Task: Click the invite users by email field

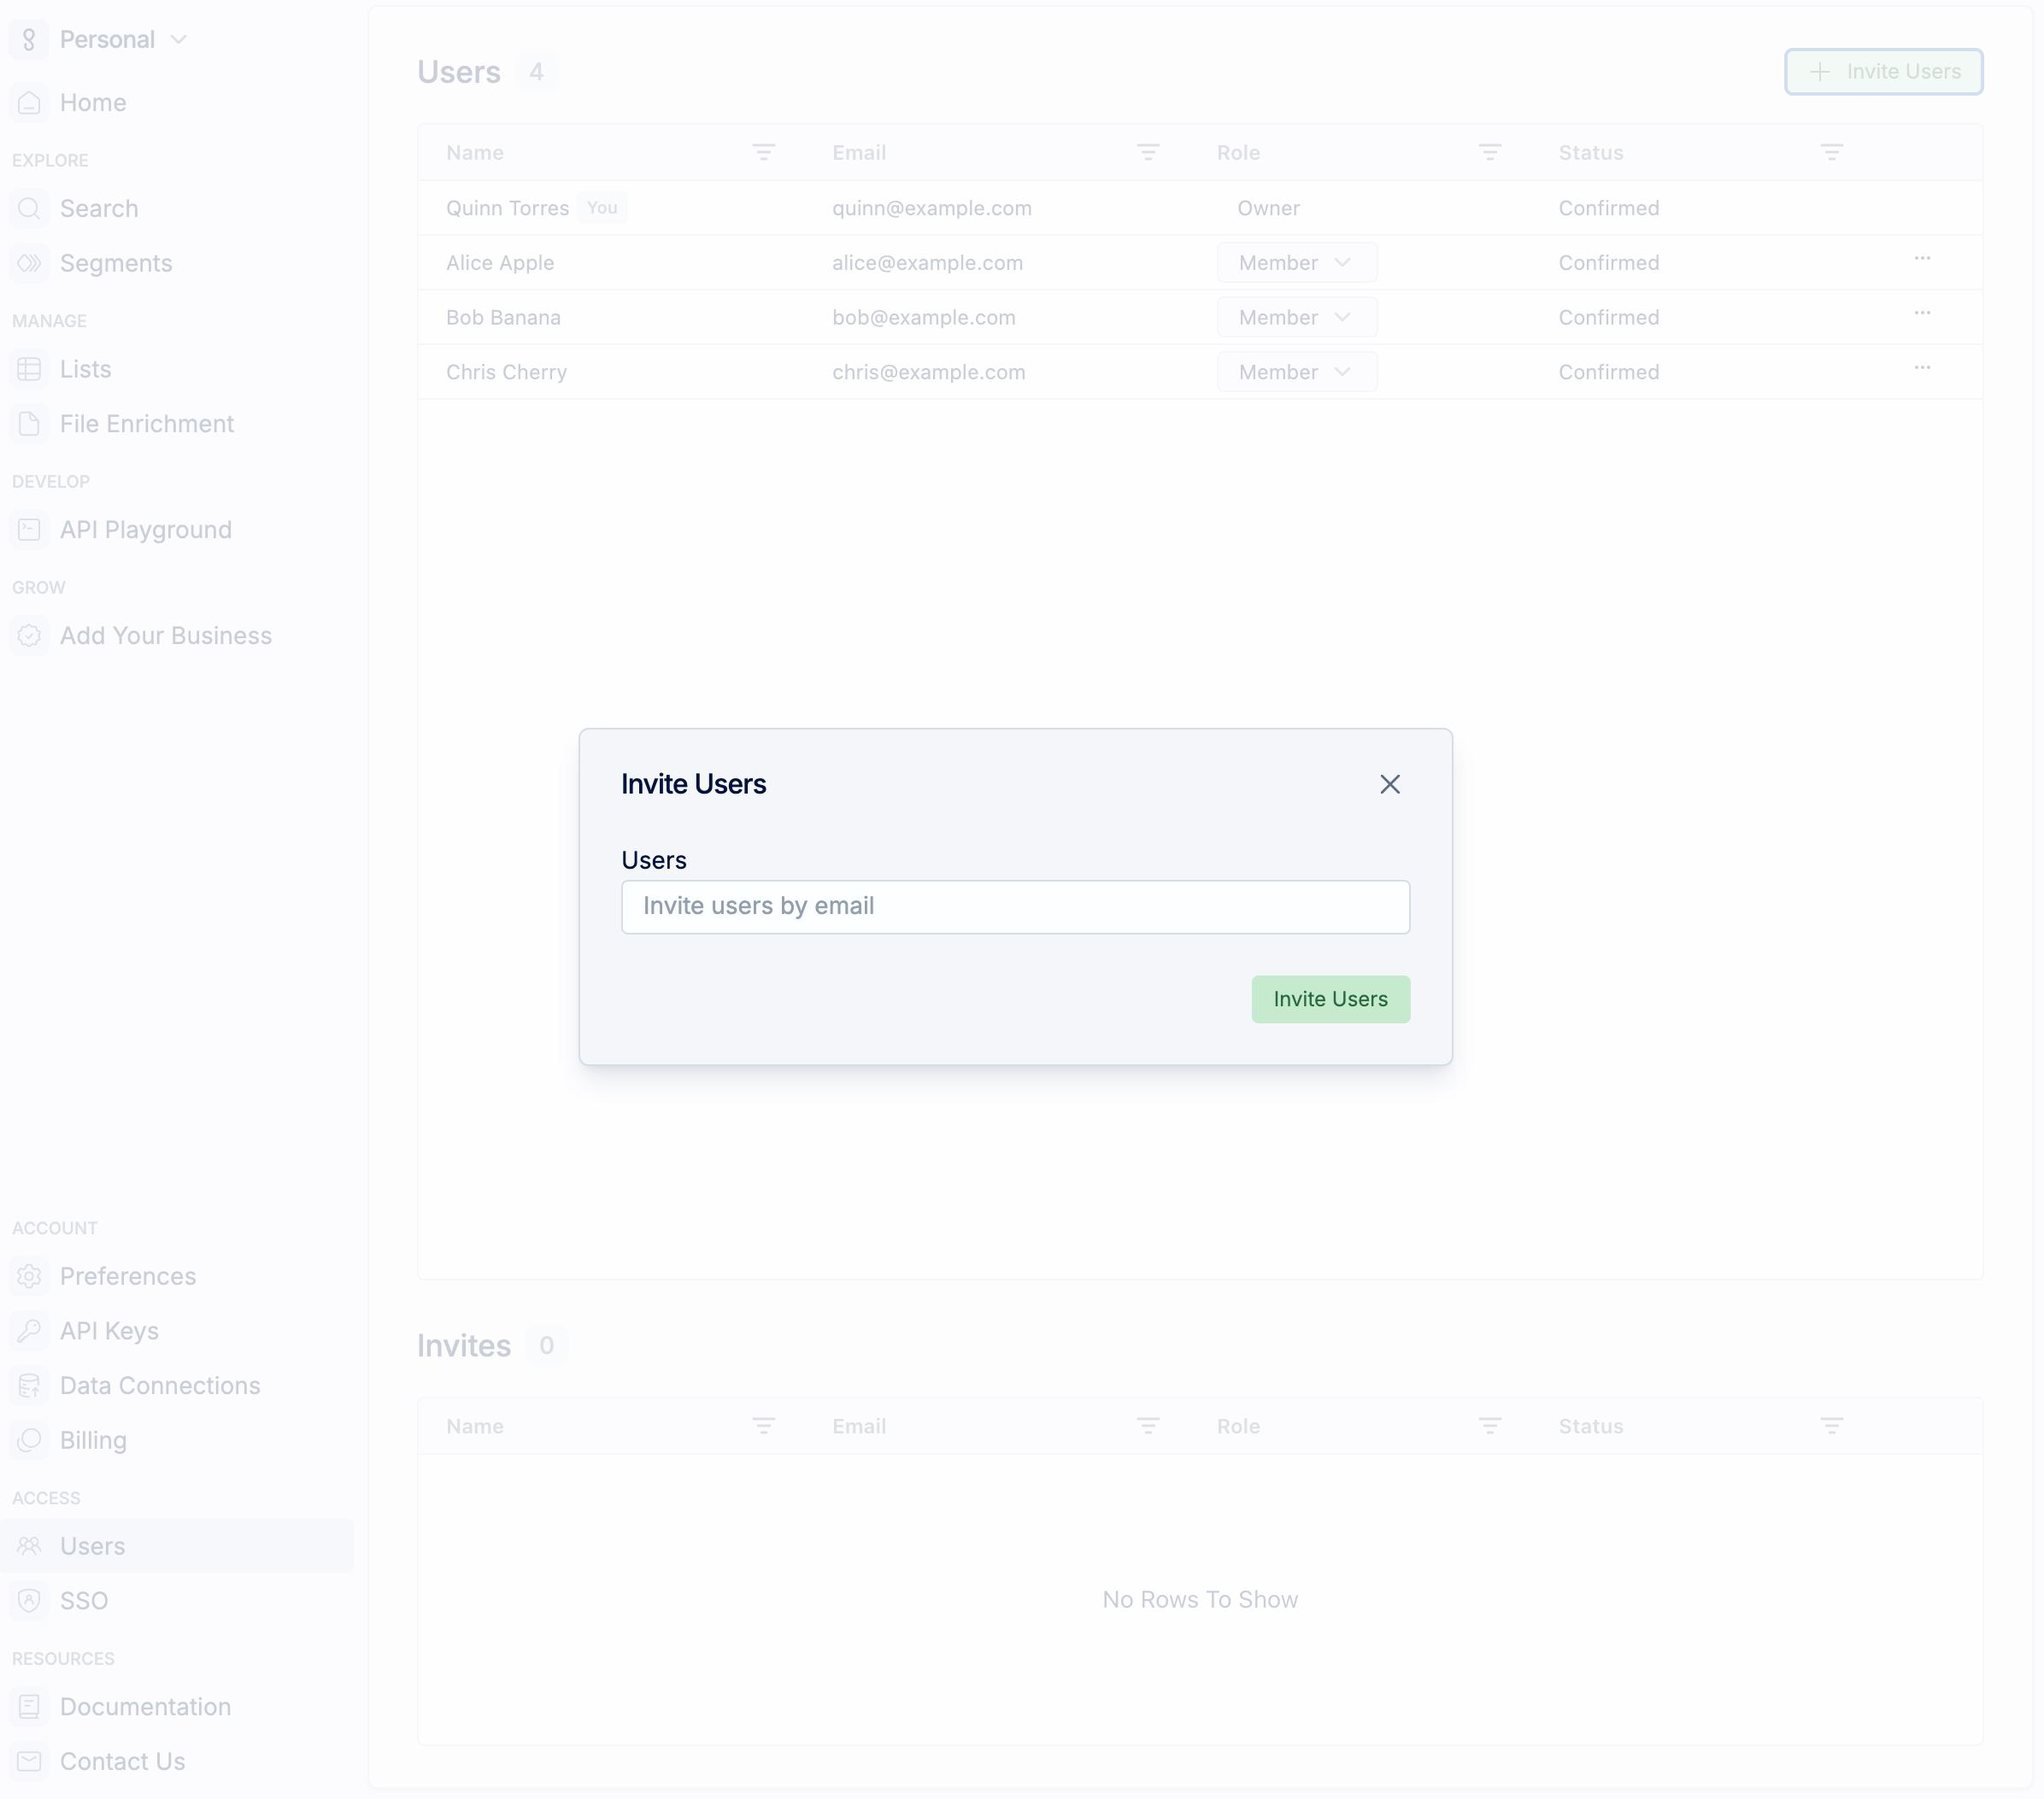Action: click(1014, 906)
